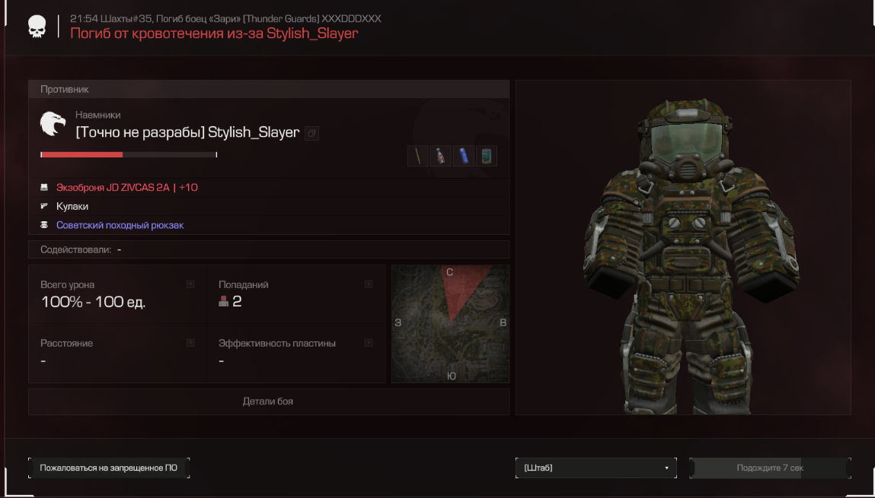Click the backpack icon beside Советский походный рюкзак
This screenshot has height=498, width=875.
point(44,225)
